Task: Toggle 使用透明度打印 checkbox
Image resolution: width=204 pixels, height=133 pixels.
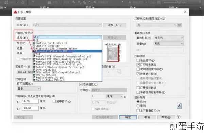Action: point(138,69)
